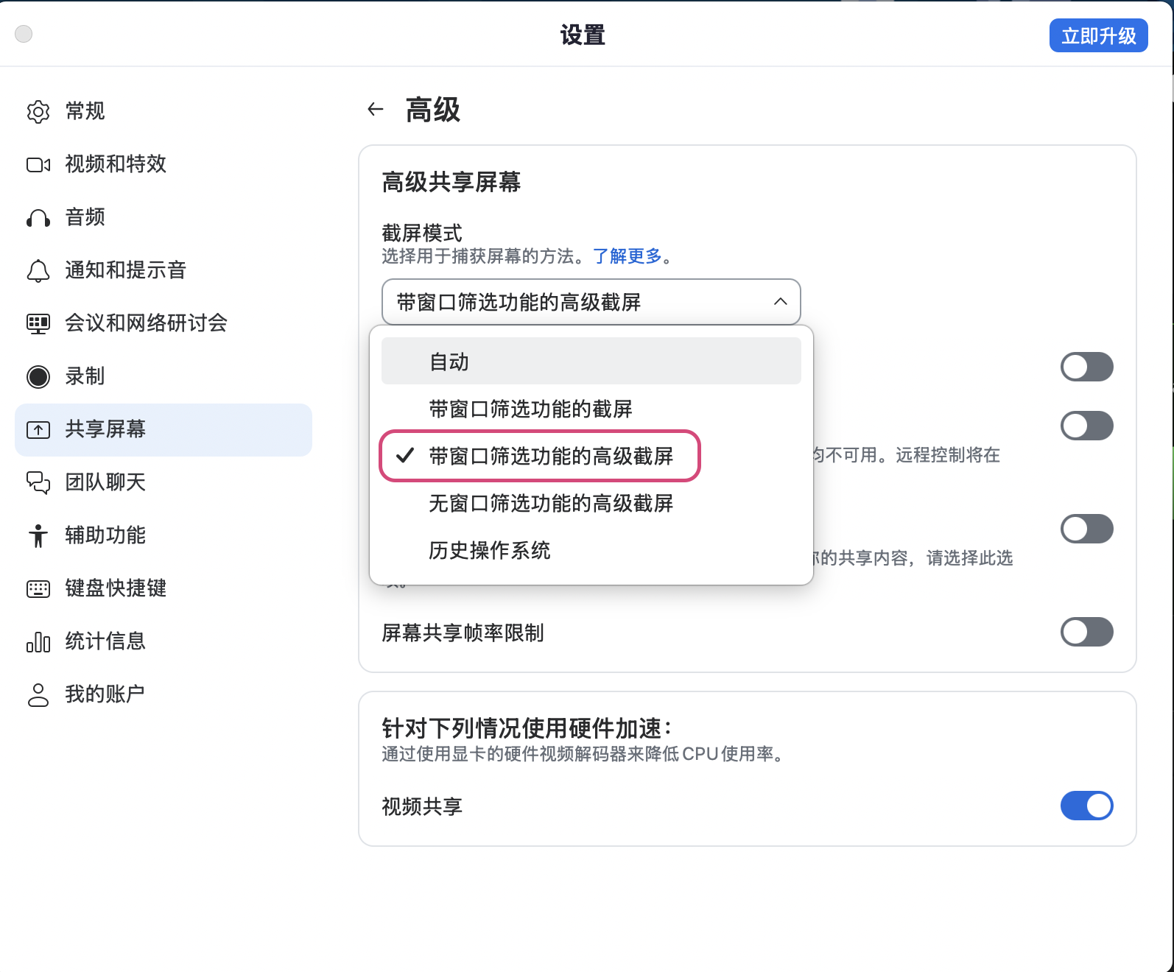Disable the 视频共享 hardware acceleration switch
This screenshot has width=1174, height=972.
(x=1086, y=806)
